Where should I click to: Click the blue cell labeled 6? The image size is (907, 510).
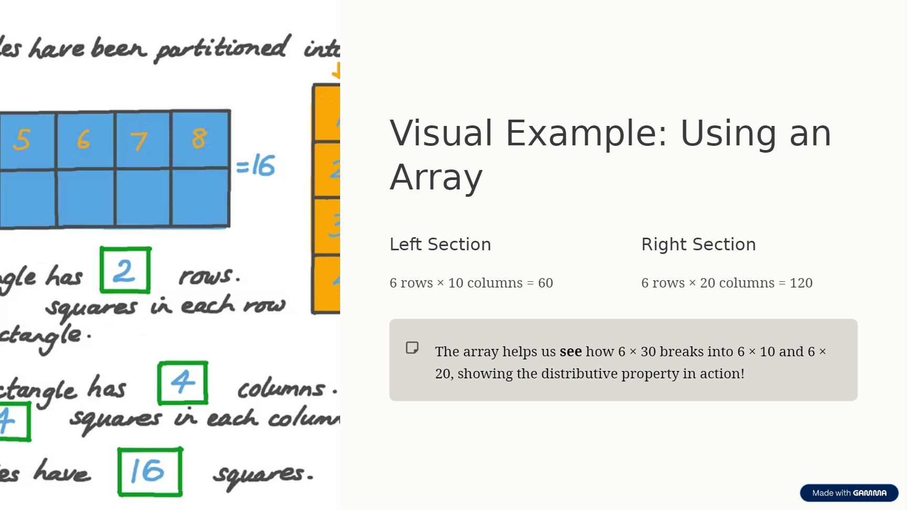(x=84, y=140)
